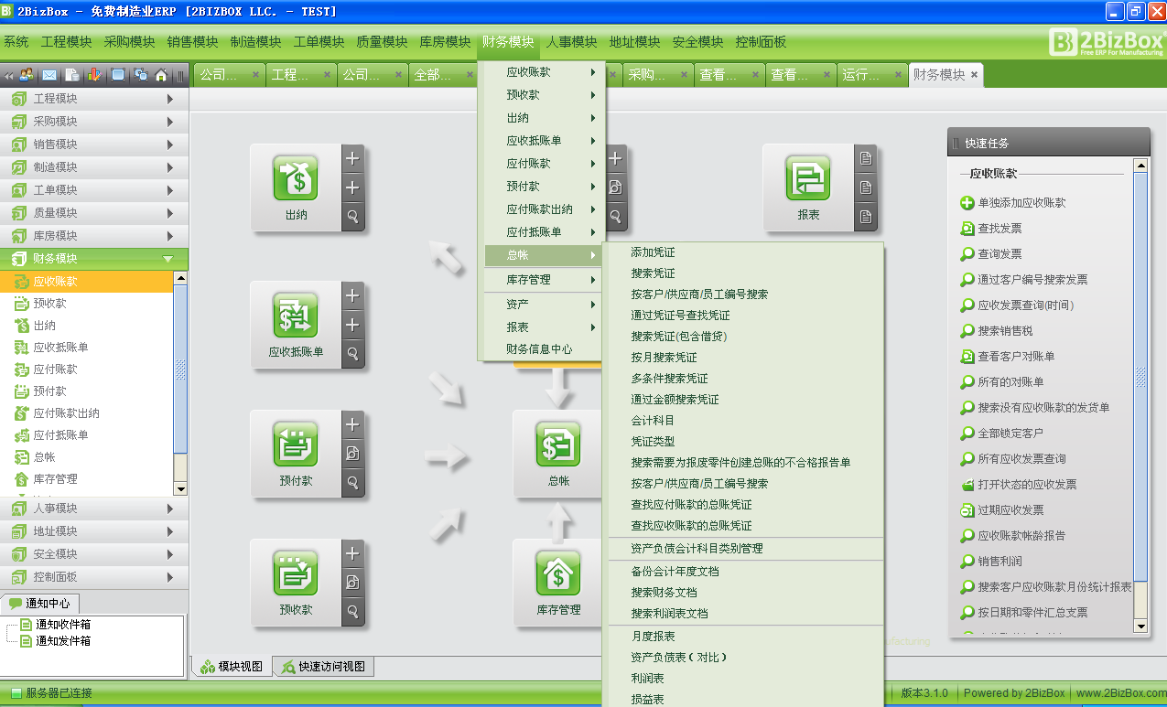Image resolution: width=1167 pixels, height=707 pixels.
Task: Click the 报表 reports module icon
Action: (x=808, y=178)
